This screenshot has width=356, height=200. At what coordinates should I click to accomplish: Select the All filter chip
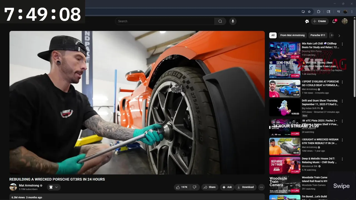click(x=273, y=35)
